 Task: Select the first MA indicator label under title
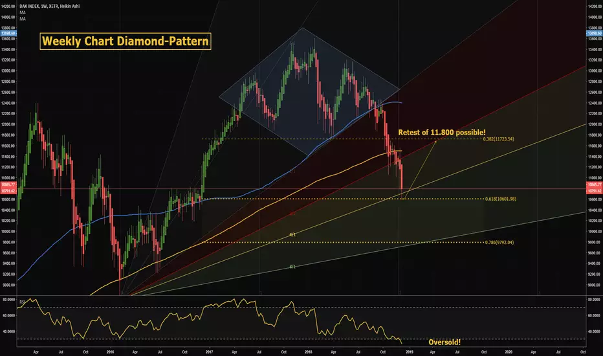tap(23, 13)
